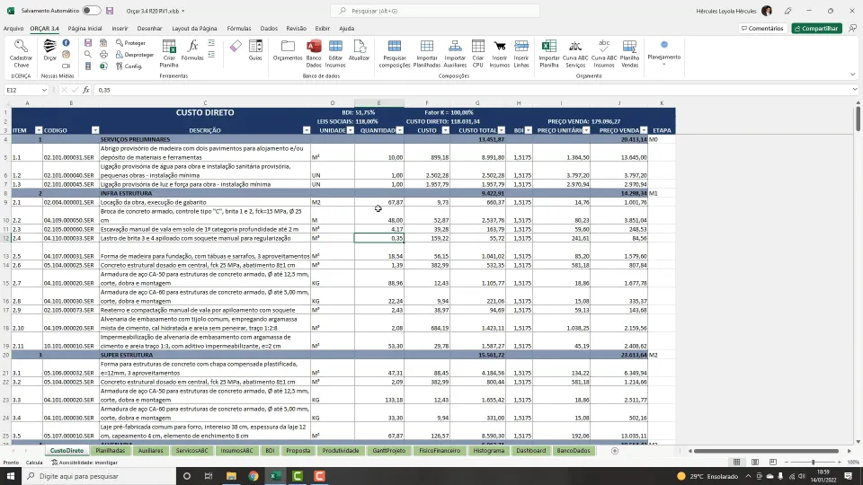Open the Cadastrar Chave license tool
Image resolution: width=863 pixels, height=485 pixels.
21,53
